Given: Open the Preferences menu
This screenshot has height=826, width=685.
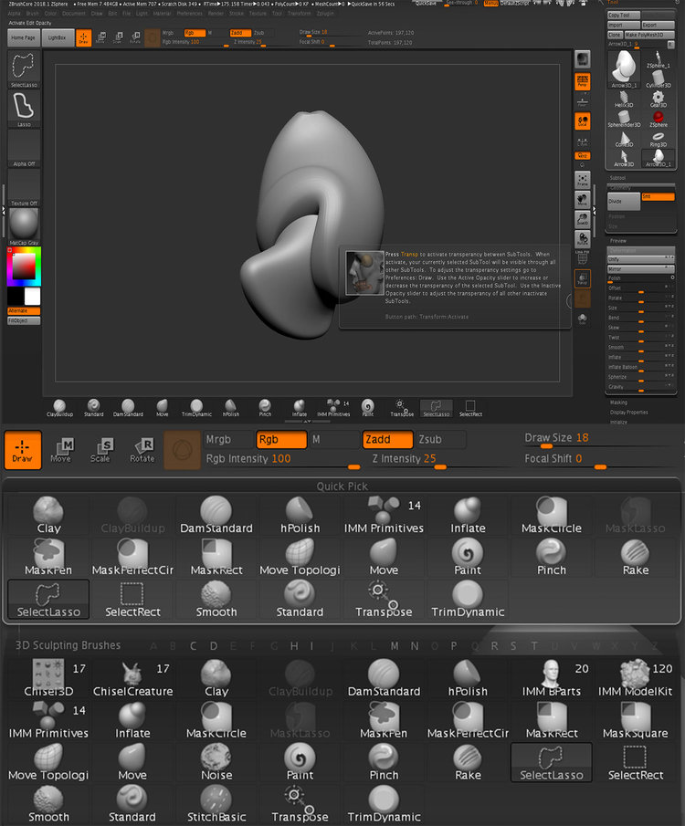Looking at the screenshot, I should point(189,13).
